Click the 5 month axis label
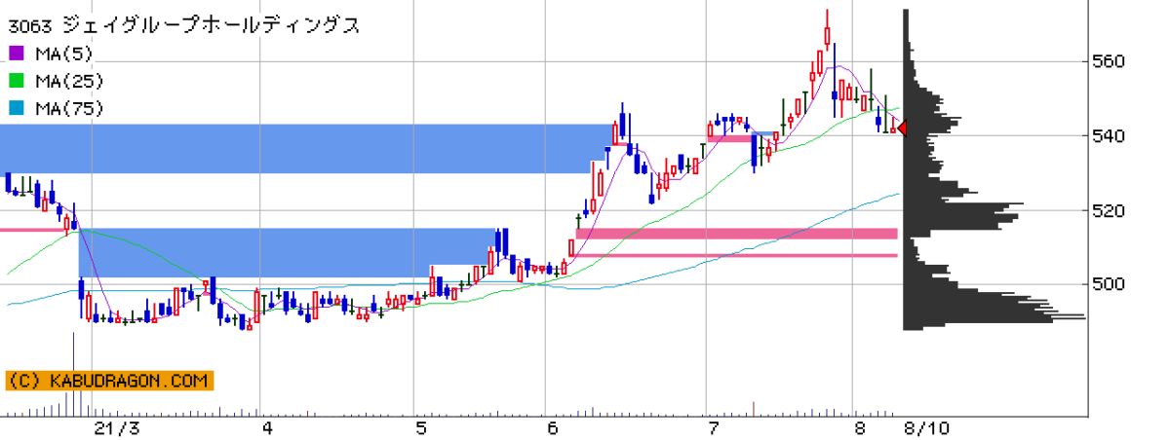 (421, 427)
